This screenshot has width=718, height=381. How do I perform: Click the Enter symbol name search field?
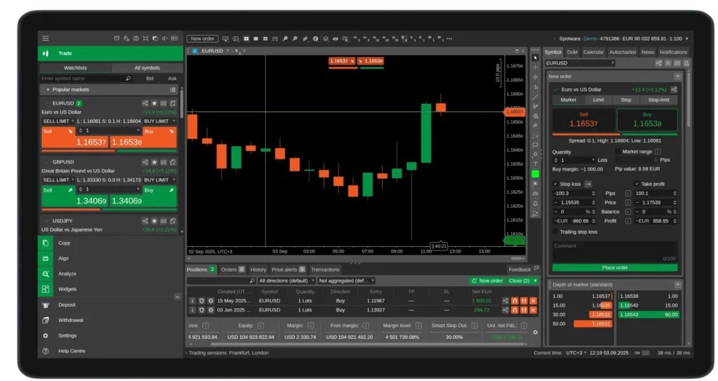coord(86,79)
